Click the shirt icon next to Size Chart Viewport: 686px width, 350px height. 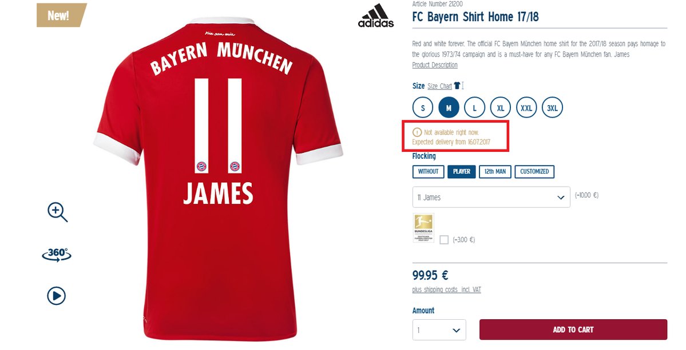pos(458,86)
